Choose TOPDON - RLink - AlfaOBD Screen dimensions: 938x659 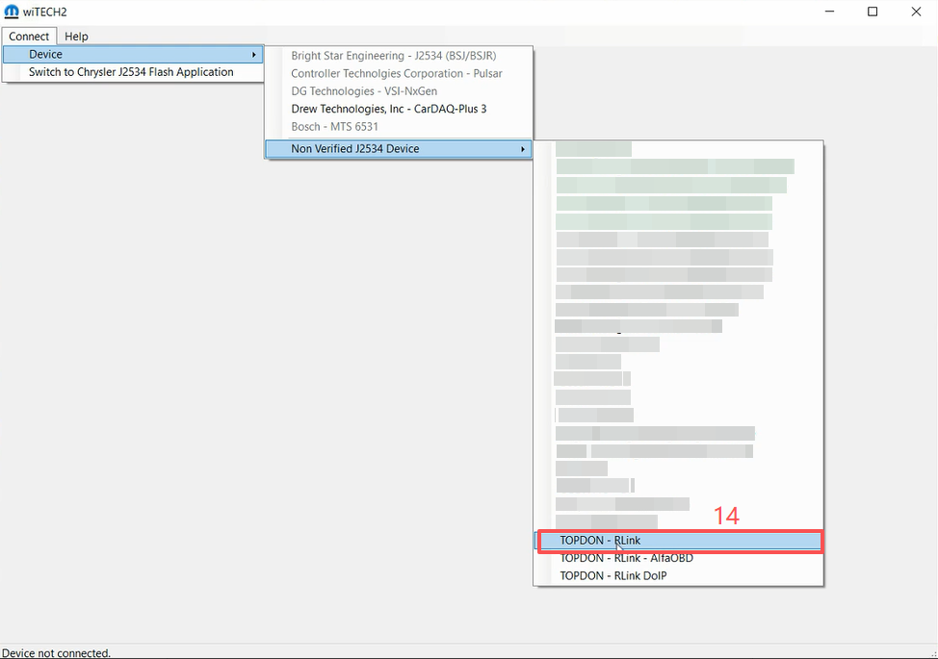coord(626,558)
